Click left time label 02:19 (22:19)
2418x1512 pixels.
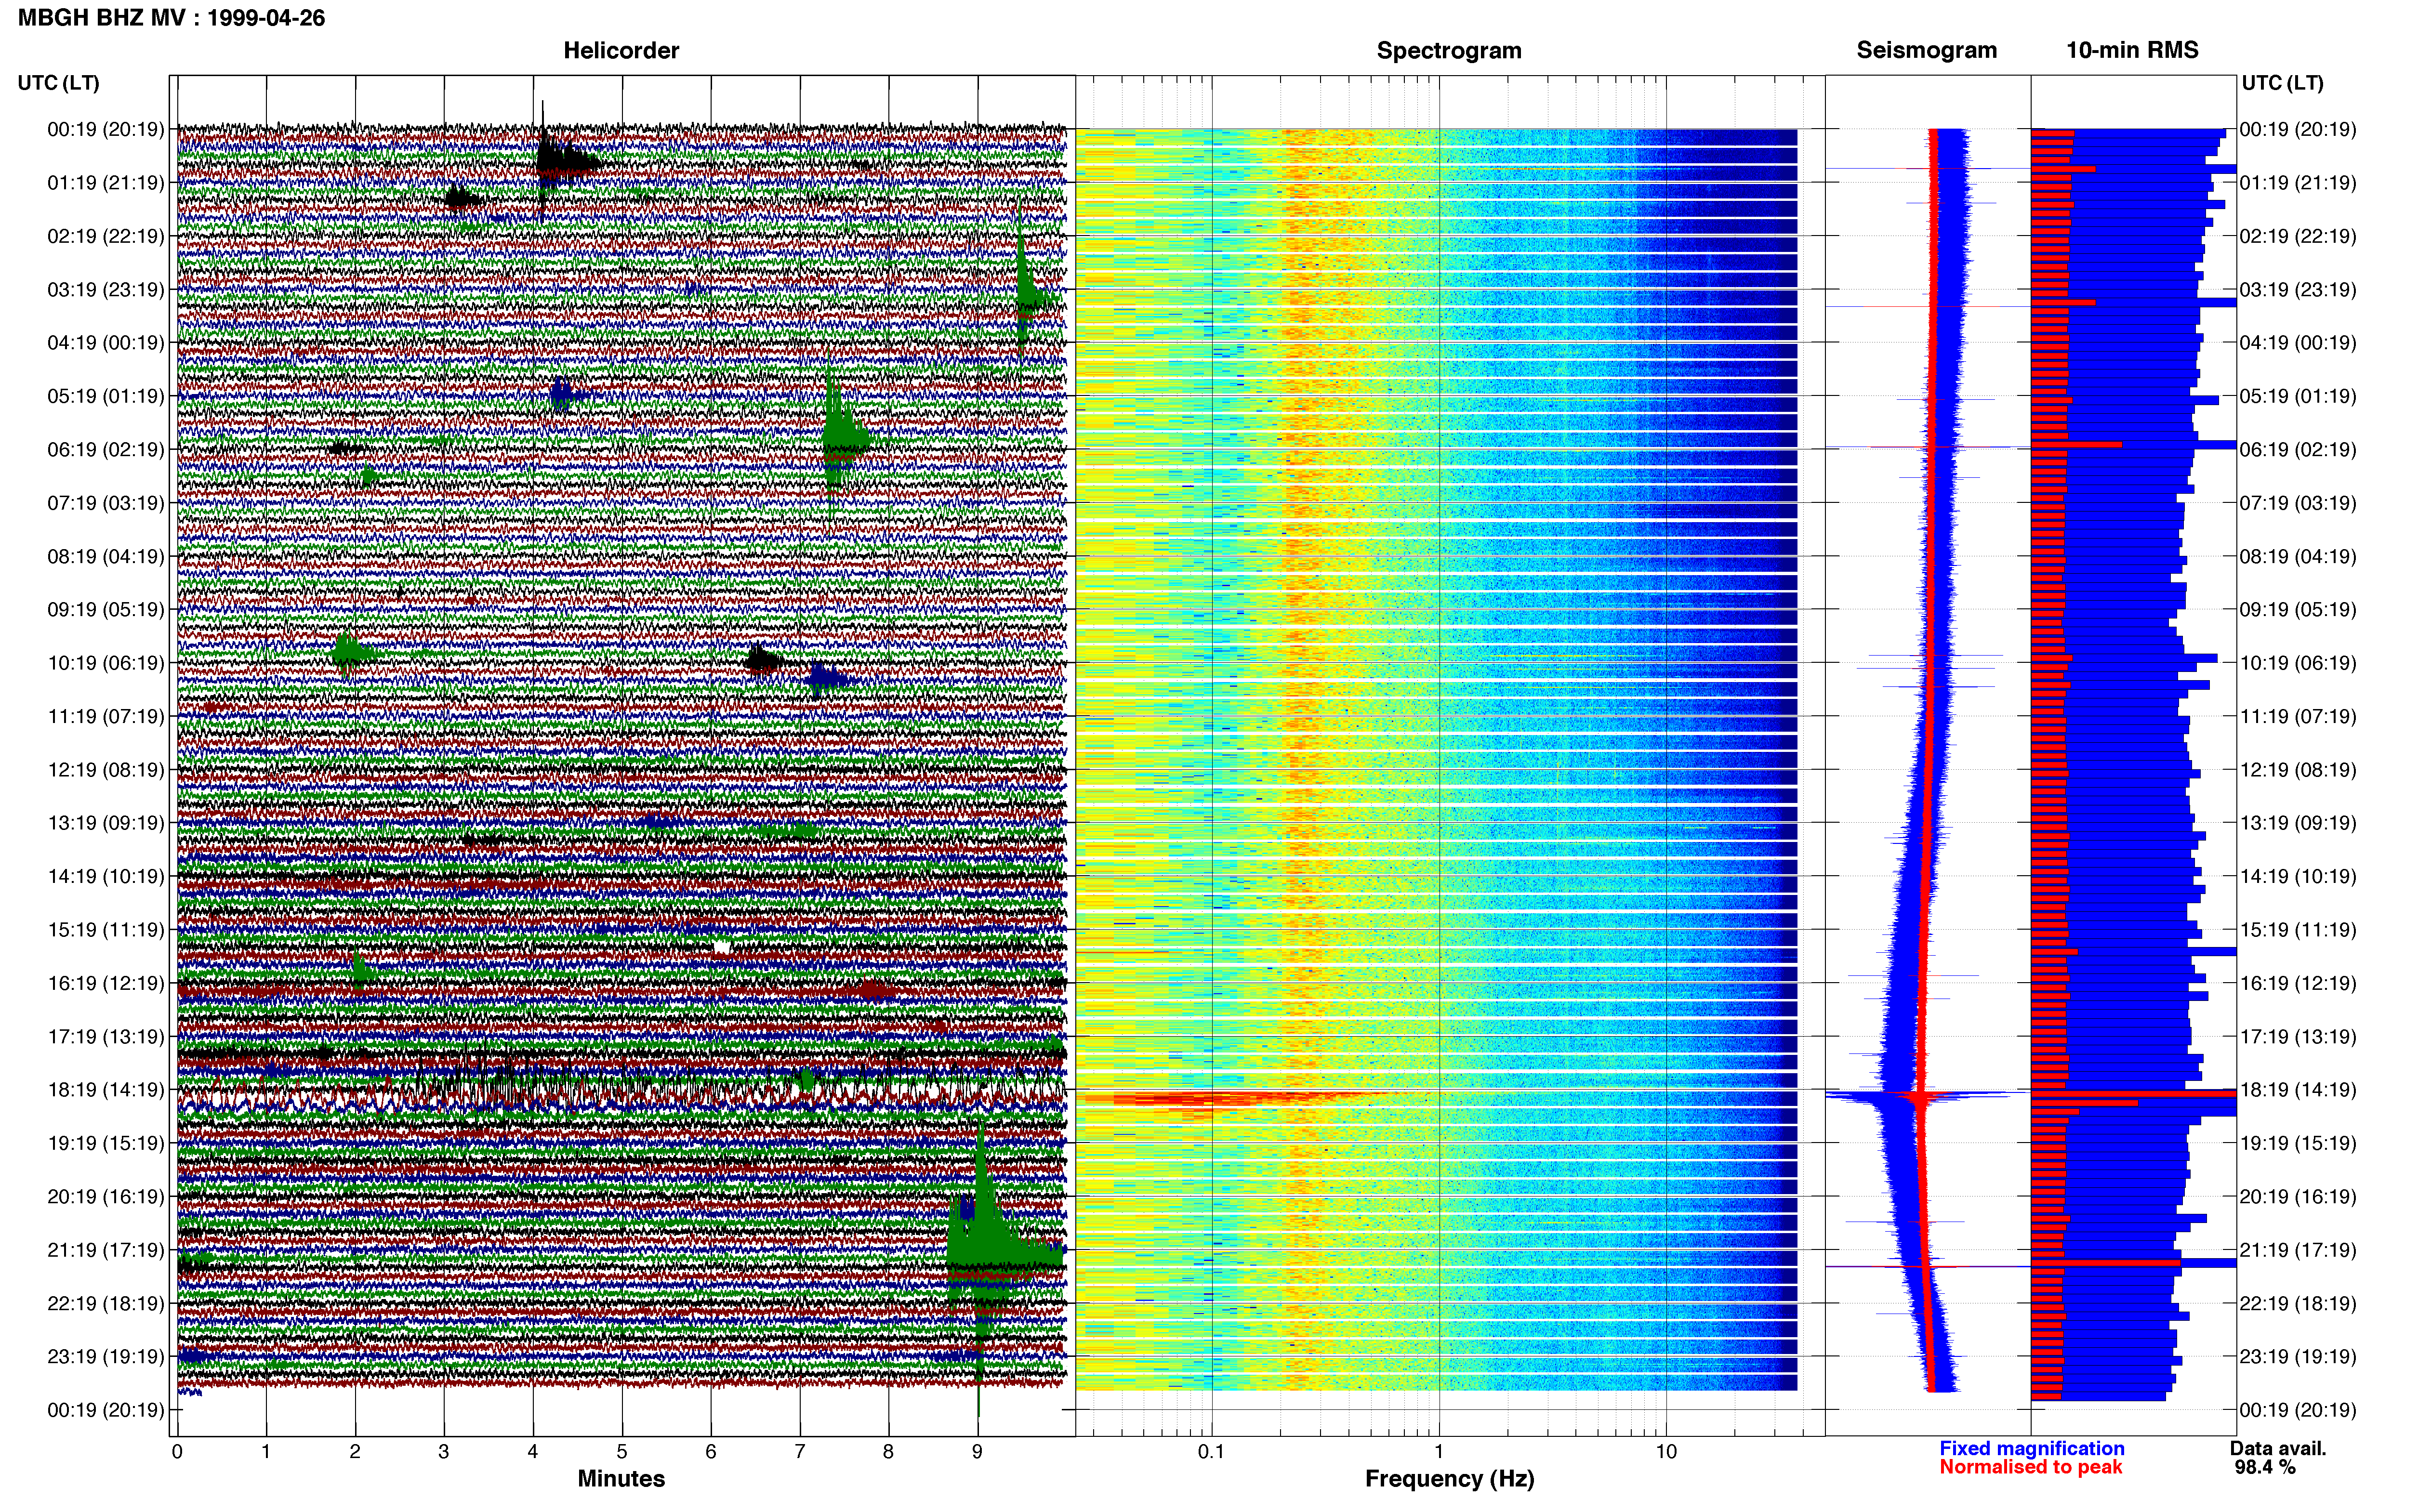point(105,236)
